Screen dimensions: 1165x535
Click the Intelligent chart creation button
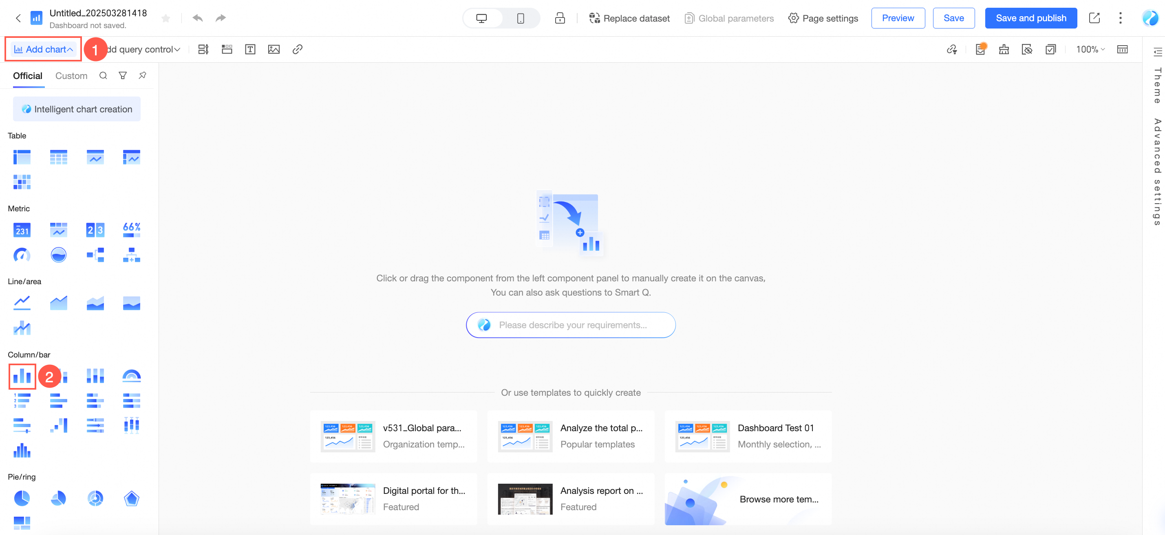(x=77, y=109)
